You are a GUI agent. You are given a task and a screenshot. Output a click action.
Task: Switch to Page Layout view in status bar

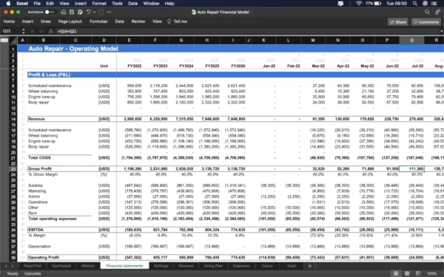click(407, 273)
